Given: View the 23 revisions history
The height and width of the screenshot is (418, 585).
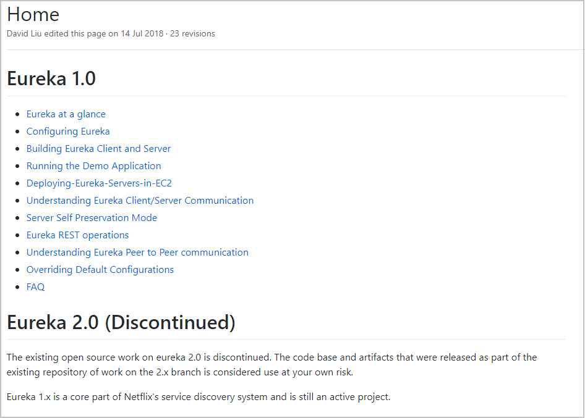Looking at the screenshot, I should [x=192, y=33].
